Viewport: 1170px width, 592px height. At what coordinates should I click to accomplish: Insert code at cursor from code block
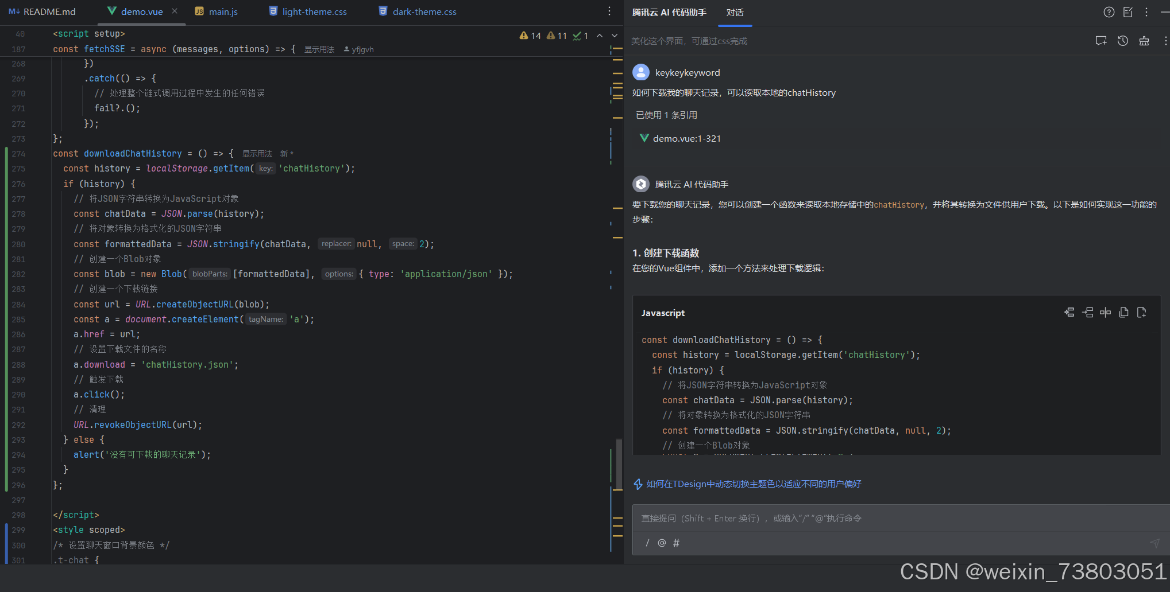pos(1088,313)
